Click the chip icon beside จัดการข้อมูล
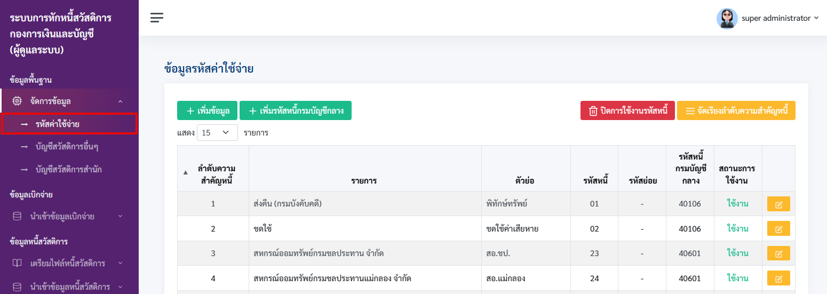Viewport: 827px width, 294px height. 17,101
